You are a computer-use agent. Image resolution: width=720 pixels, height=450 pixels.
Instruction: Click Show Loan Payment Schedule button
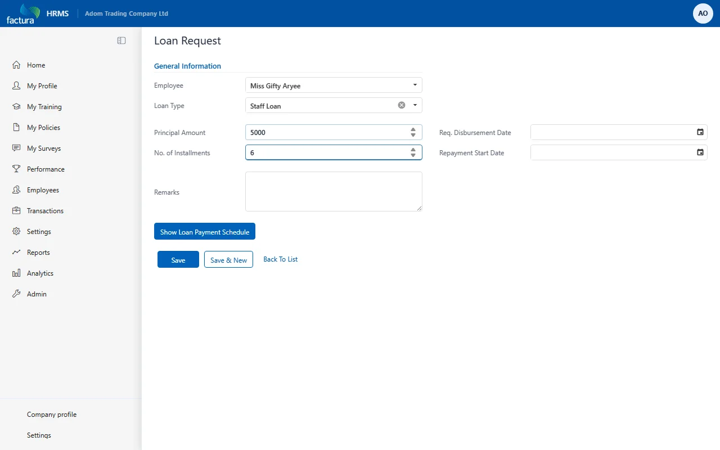coord(205,232)
